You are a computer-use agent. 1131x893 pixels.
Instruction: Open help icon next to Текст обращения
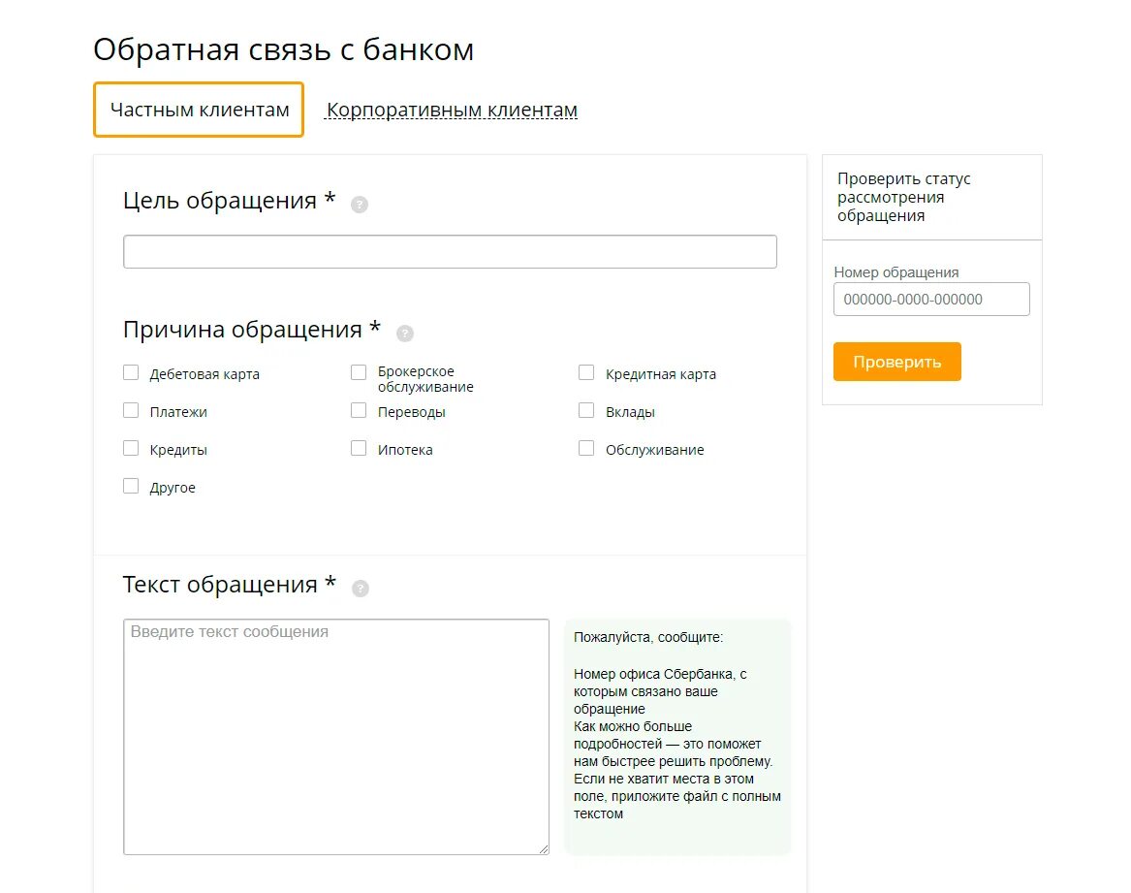pyautogui.click(x=360, y=589)
